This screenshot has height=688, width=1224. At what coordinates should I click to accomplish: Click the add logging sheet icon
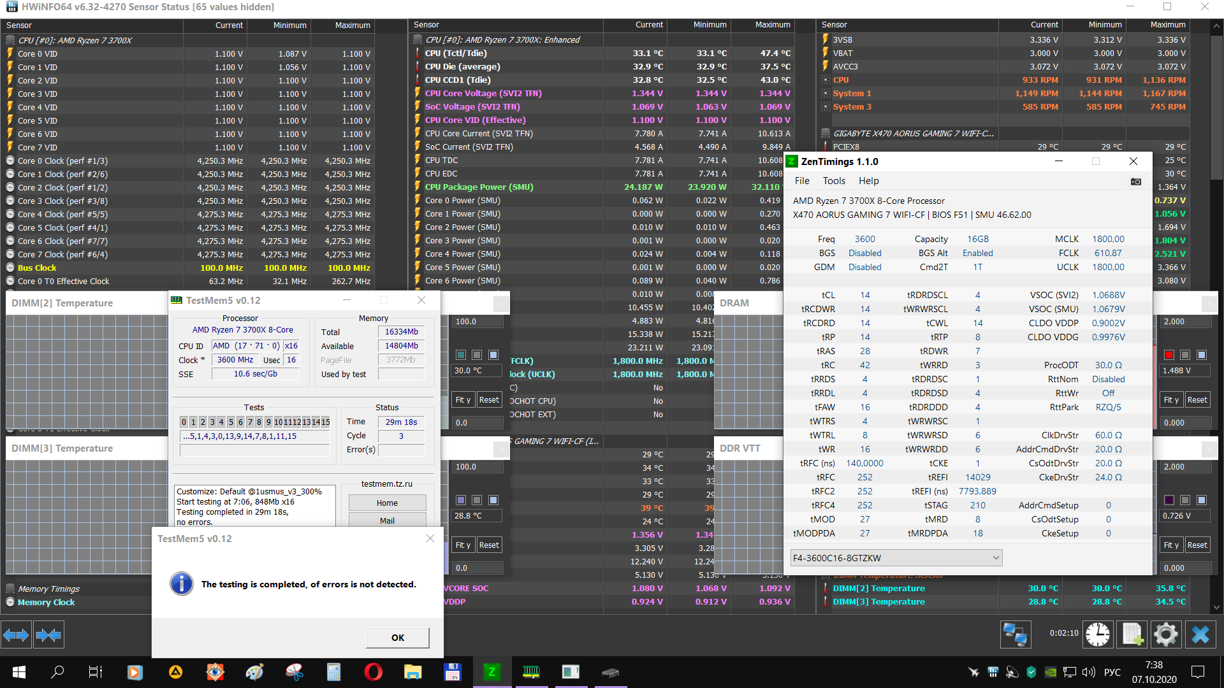[x=1132, y=634]
